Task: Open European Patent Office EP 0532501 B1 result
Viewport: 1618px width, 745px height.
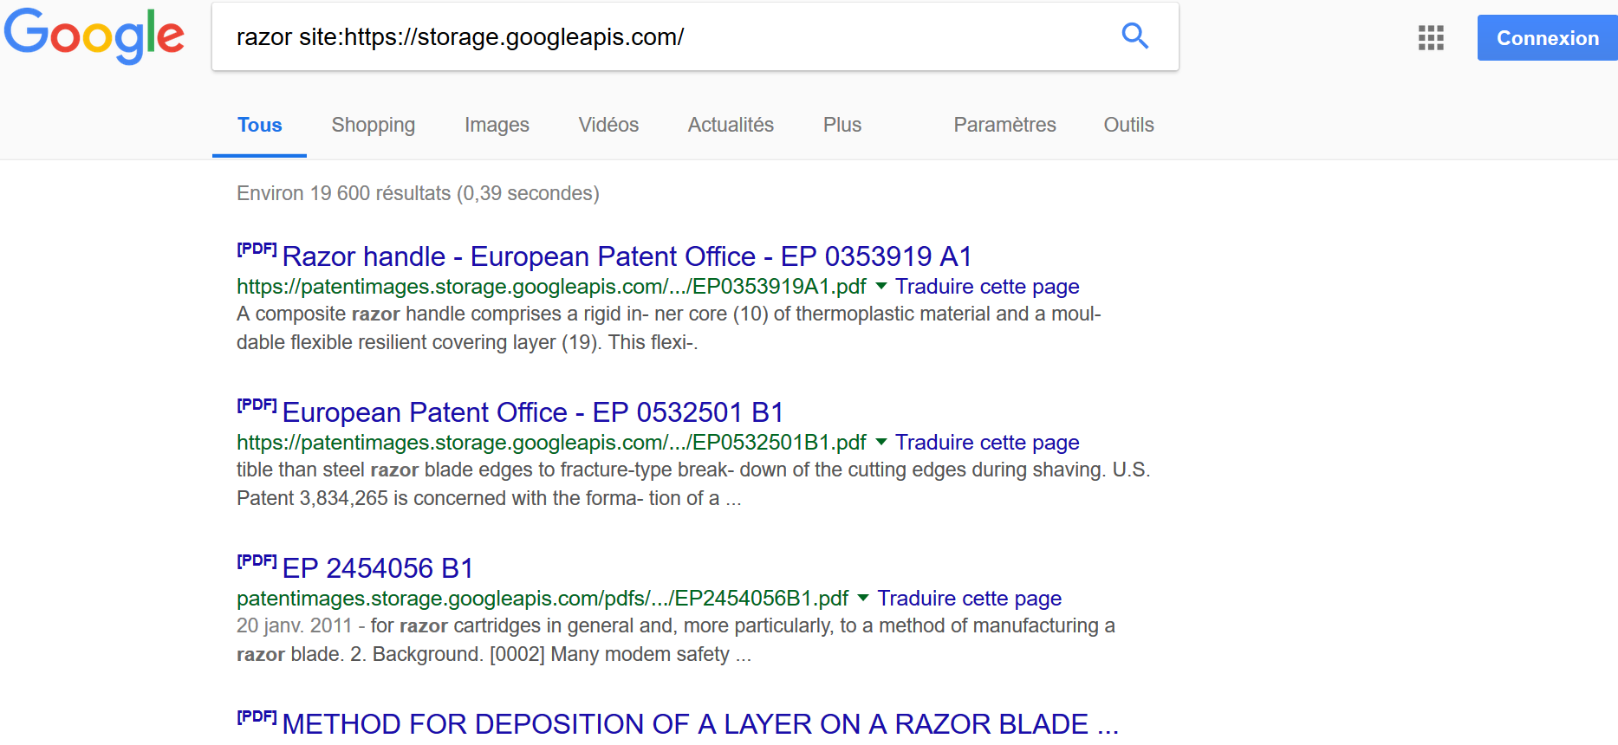Action: tap(533, 412)
